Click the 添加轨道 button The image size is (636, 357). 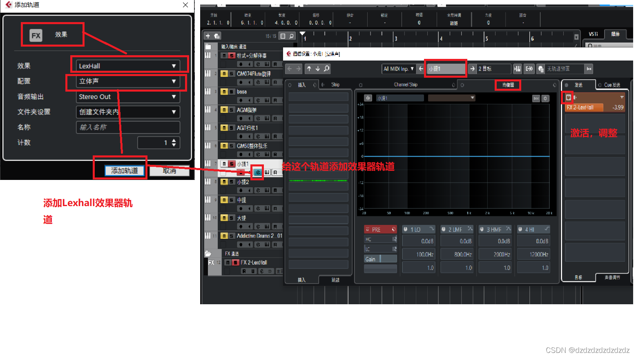(x=125, y=171)
